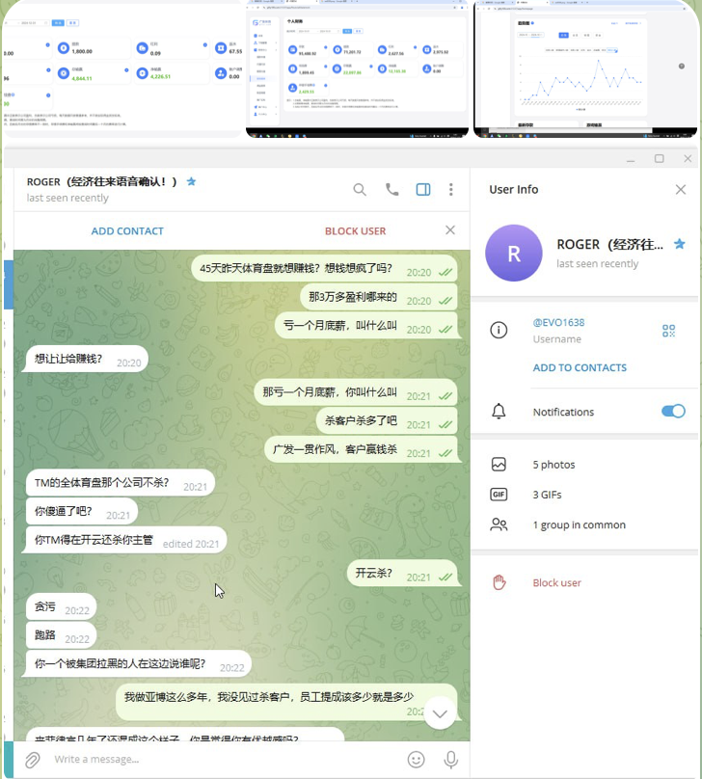Click the info circle icon beside the username
The image size is (702, 779).
click(499, 330)
